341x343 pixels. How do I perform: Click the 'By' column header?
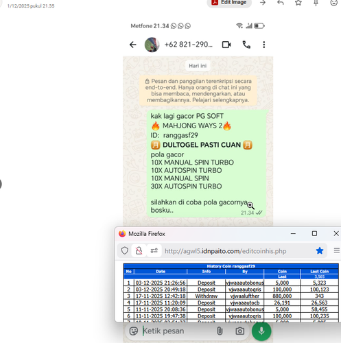pyautogui.click(x=245, y=272)
